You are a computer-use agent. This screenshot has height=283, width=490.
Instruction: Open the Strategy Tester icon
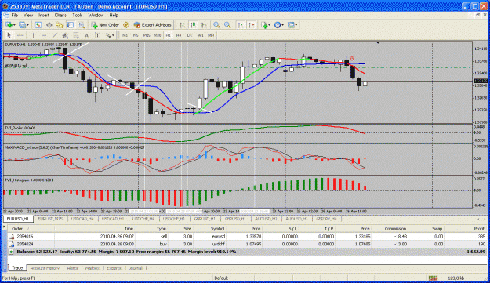click(x=82, y=25)
